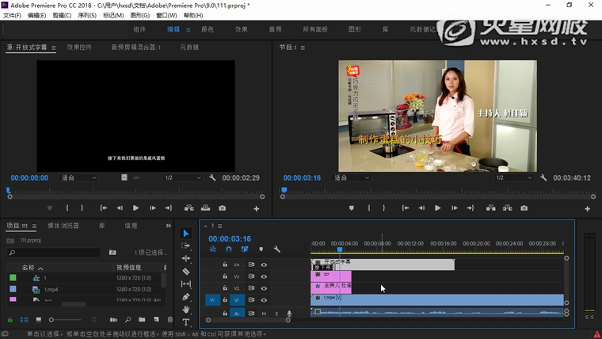Select the Pen tool in toolbar
The image size is (602, 339).
click(x=186, y=296)
